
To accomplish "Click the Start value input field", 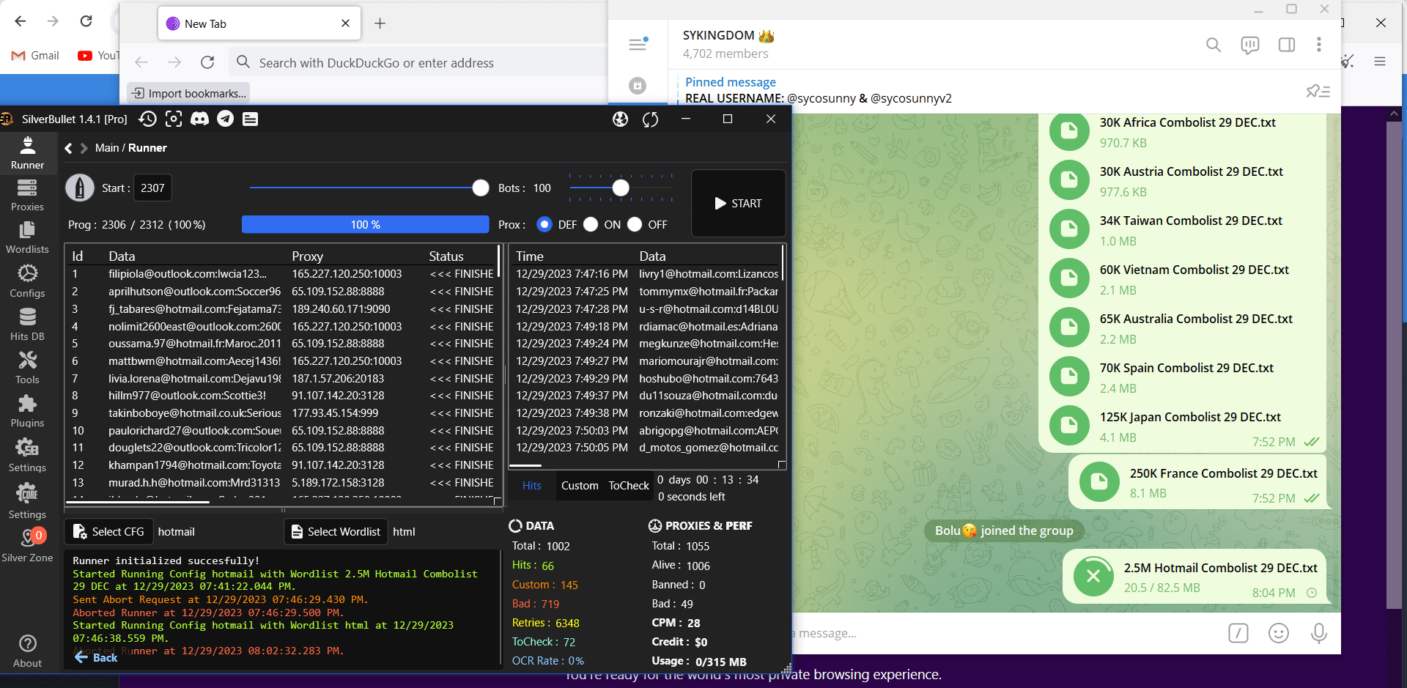I will (152, 188).
